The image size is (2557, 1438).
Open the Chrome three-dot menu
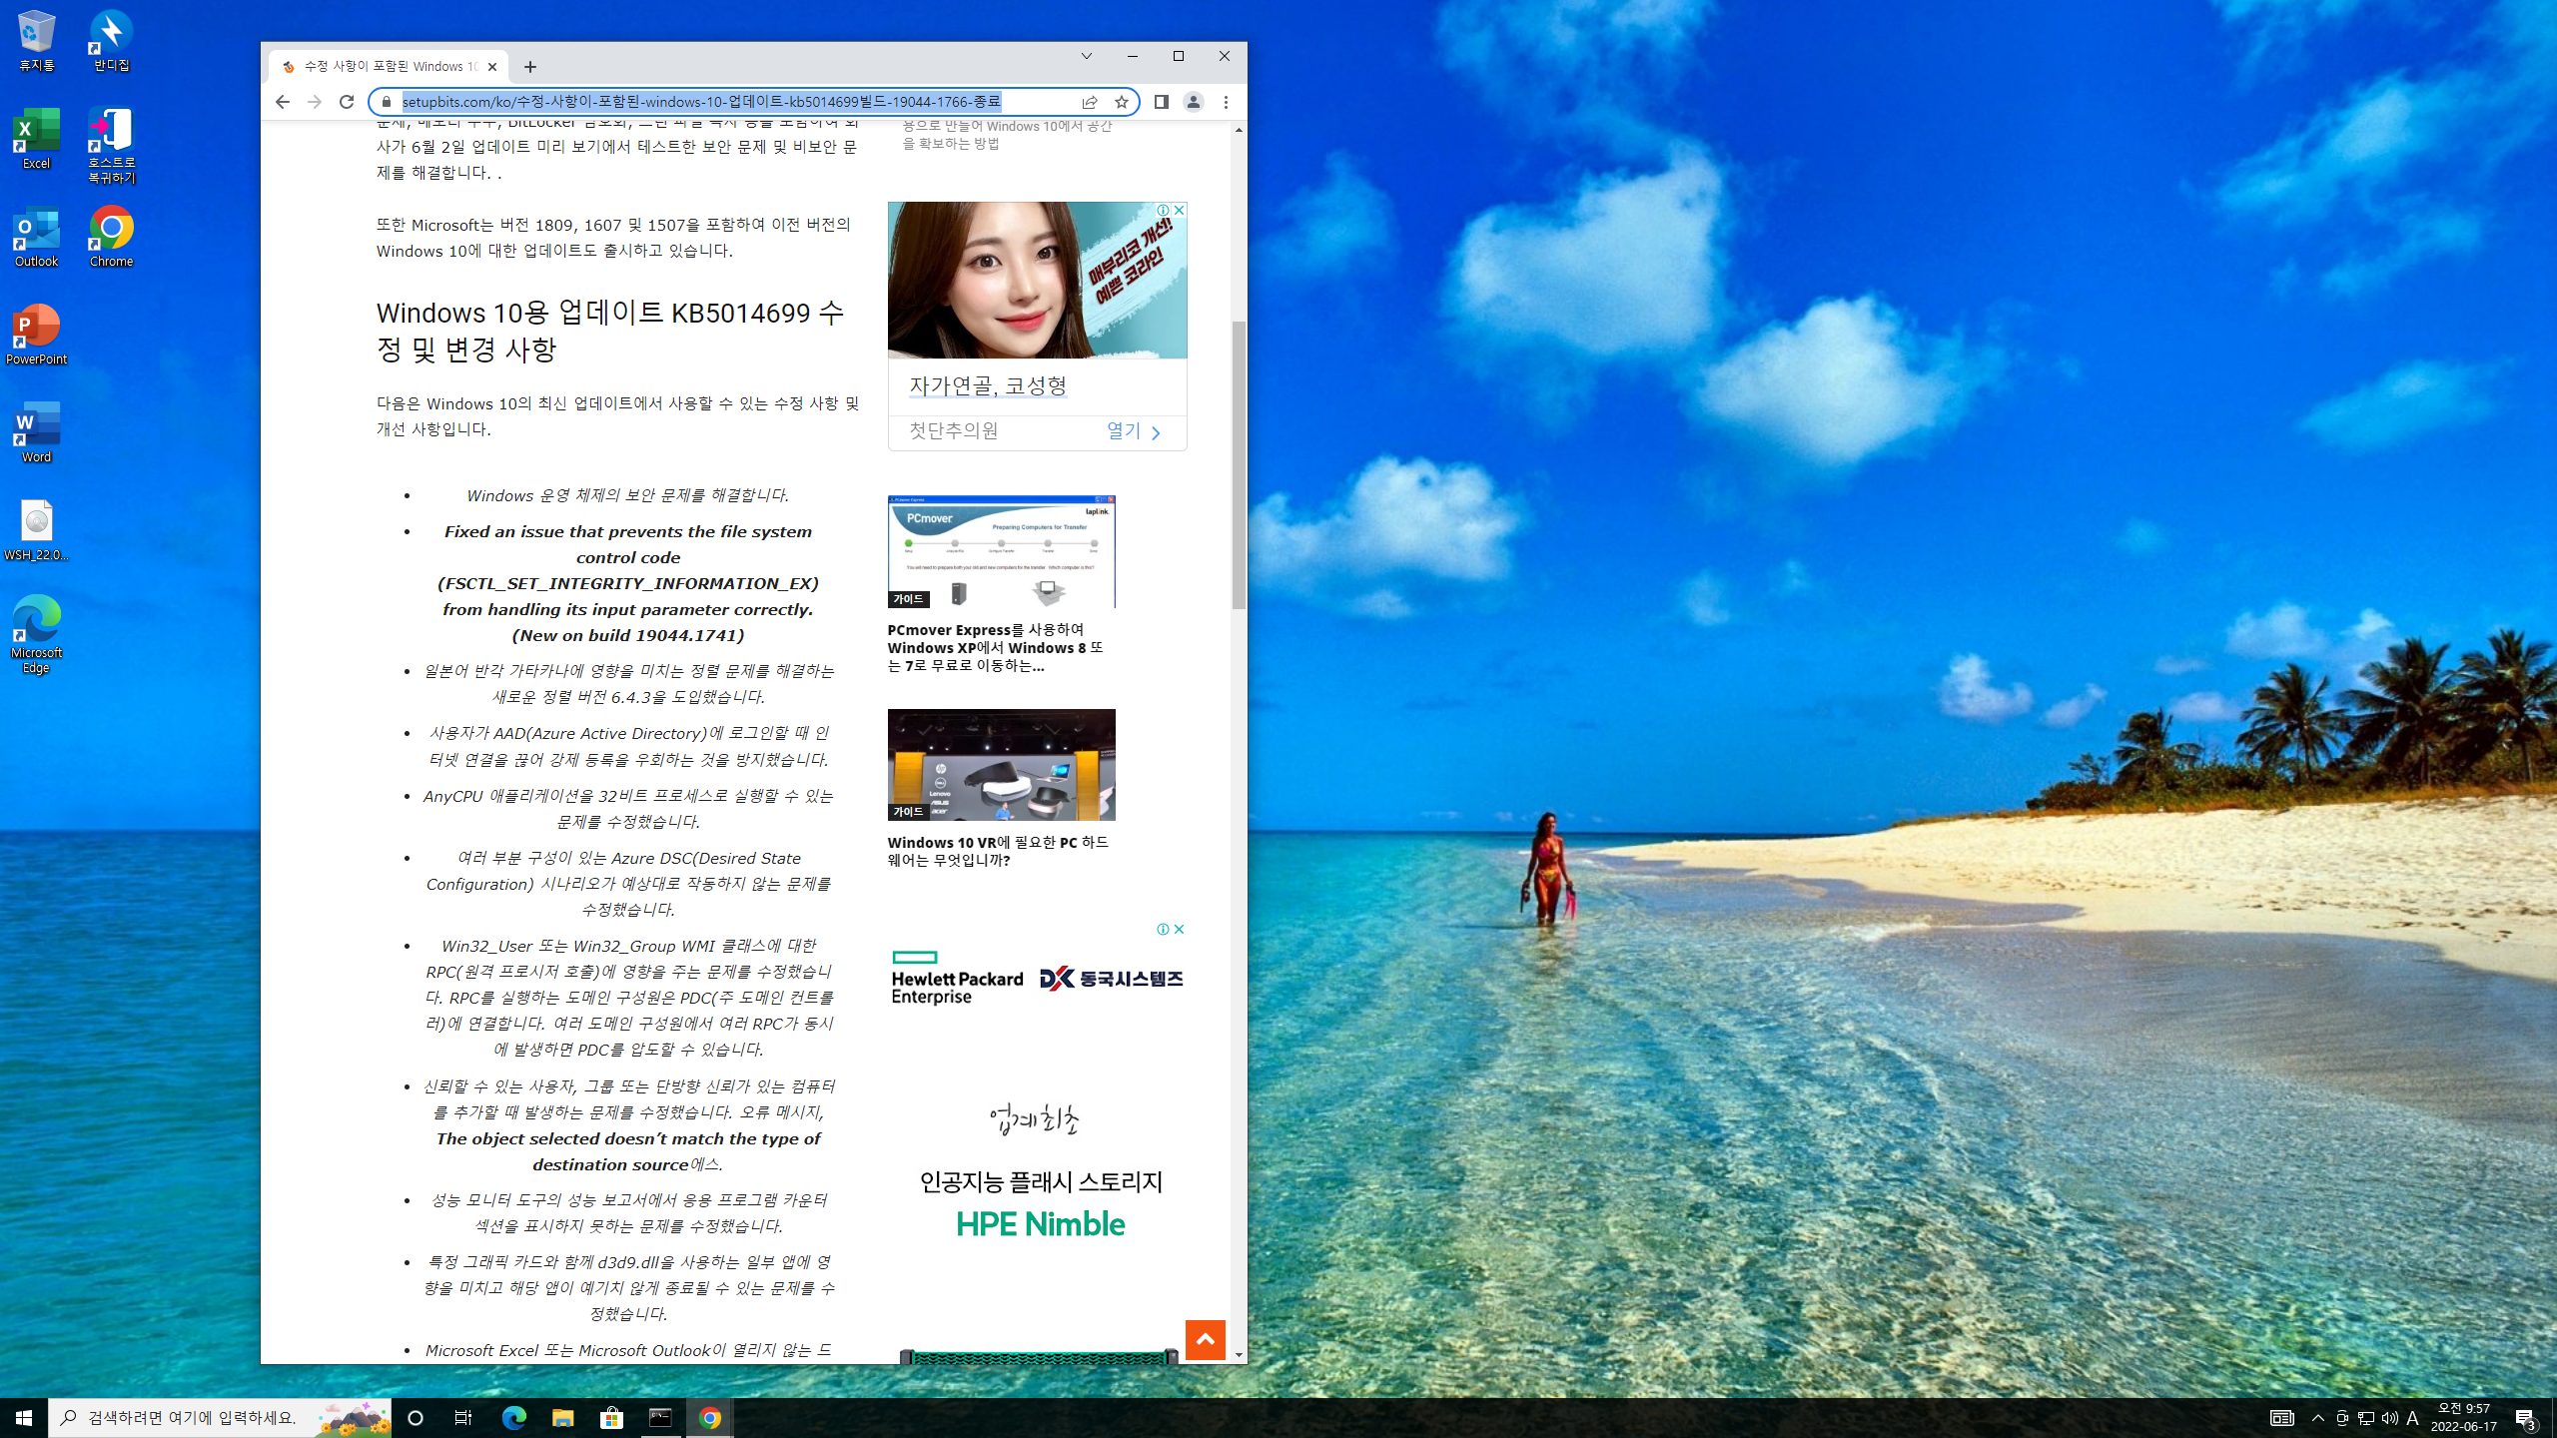1226,102
